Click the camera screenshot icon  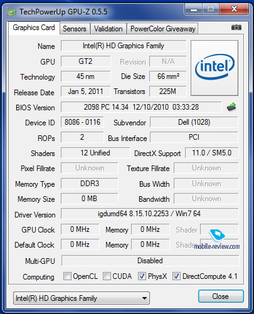click(x=236, y=28)
